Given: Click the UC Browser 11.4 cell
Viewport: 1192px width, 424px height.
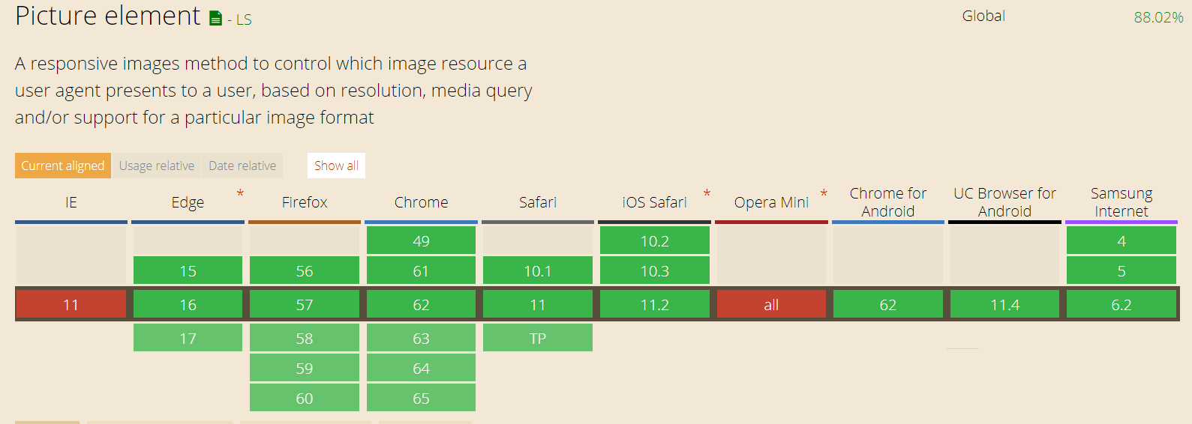Looking at the screenshot, I should [x=1004, y=305].
